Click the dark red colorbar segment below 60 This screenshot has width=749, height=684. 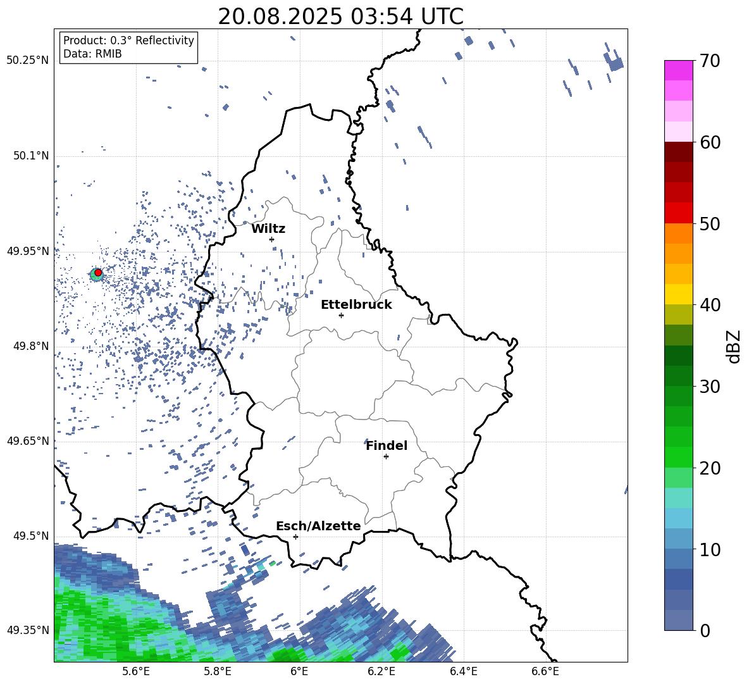pyautogui.click(x=678, y=152)
